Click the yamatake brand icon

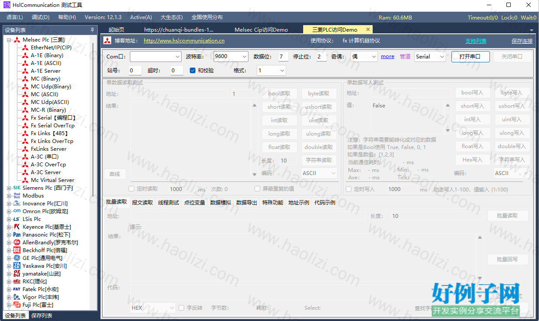point(17,274)
